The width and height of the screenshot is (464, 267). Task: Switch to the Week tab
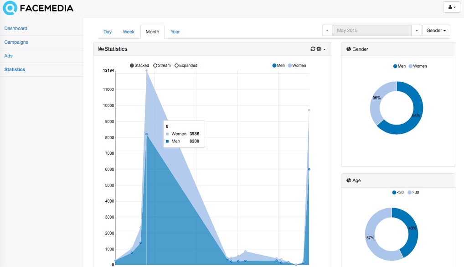pos(129,32)
